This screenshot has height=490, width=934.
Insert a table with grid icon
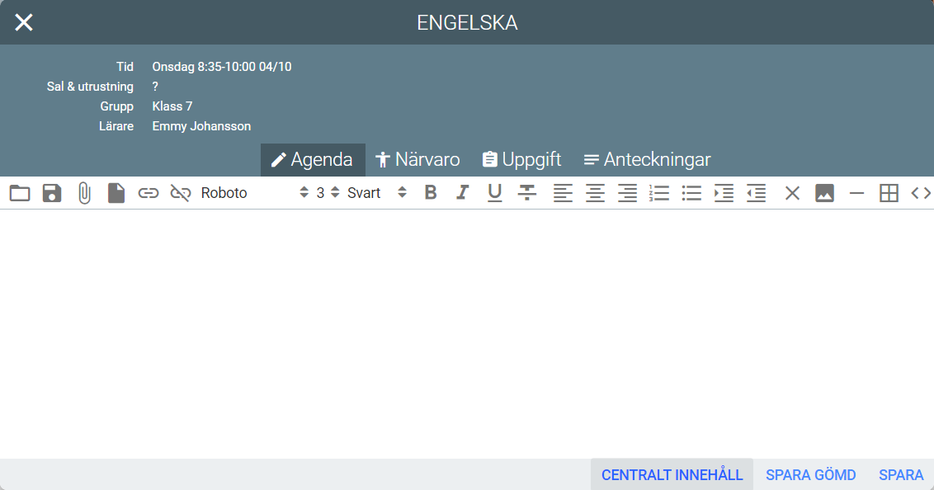[889, 193]
